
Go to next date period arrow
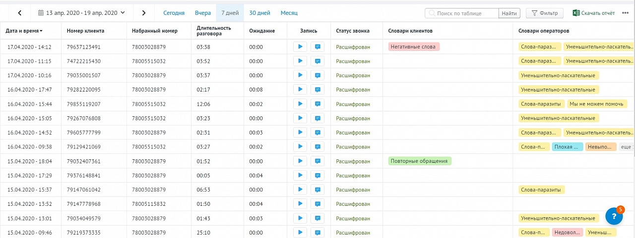144,13
